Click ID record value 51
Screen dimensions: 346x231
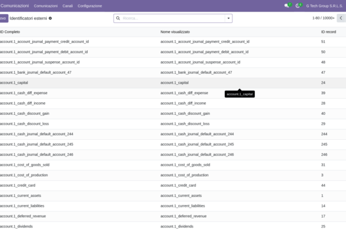coord(323,42)
